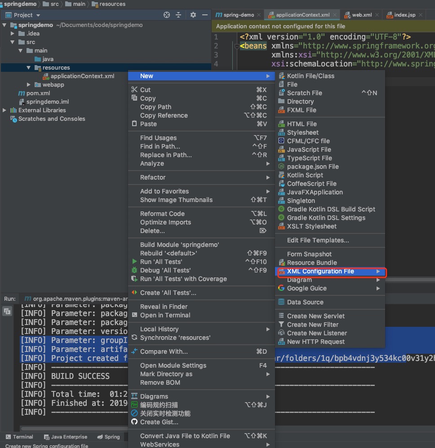Open the Project view dropdown
This screenshot has height=448, width=435.
coord(27,15)
